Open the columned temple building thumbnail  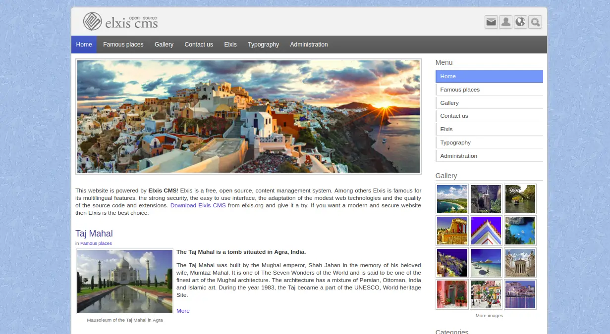tap(520, 263)
